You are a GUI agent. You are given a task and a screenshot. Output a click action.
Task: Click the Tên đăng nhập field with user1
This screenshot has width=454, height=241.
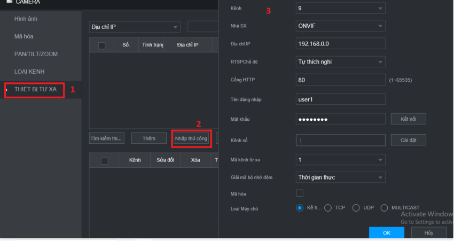[x=341, y=99]
